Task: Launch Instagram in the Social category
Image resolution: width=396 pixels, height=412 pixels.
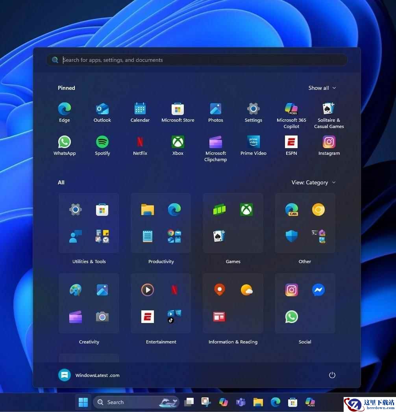Action: [x=291, y=290]
